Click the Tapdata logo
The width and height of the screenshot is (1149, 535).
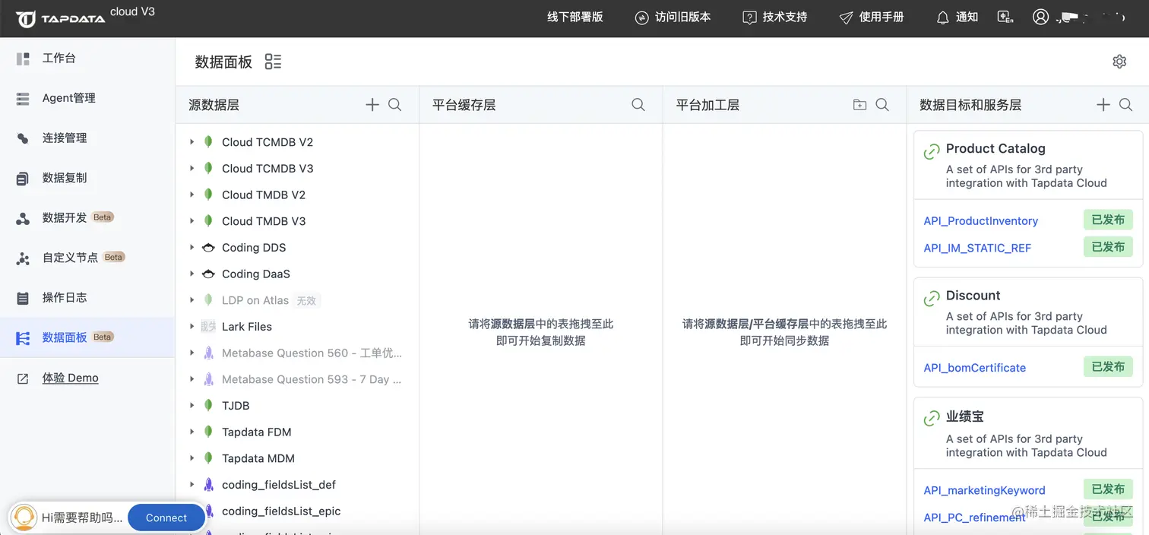pyautogui.click(x=61, y=18)
